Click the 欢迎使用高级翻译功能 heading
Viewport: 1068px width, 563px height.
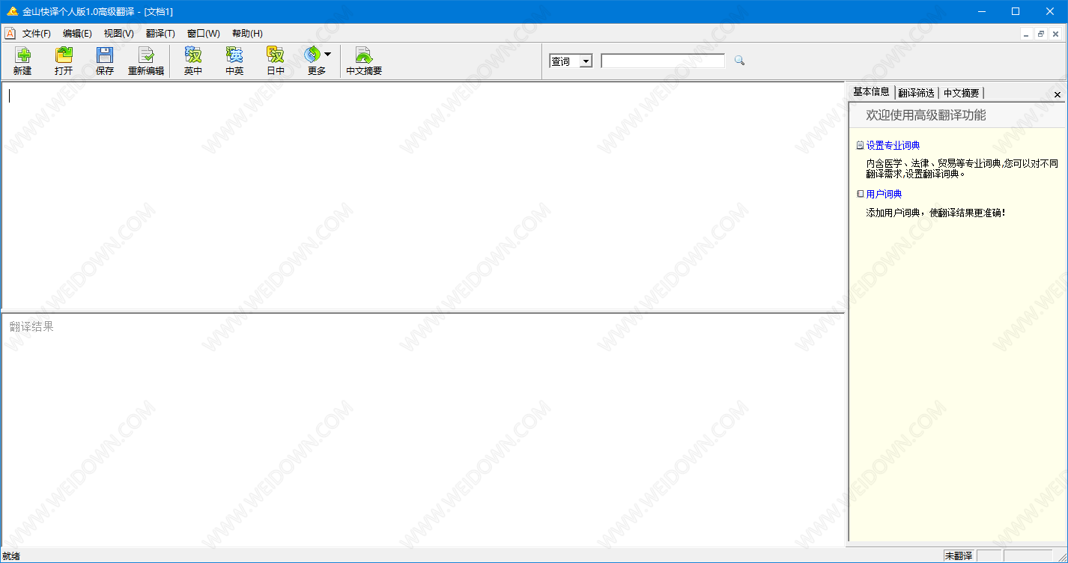[x=926, y=115]
